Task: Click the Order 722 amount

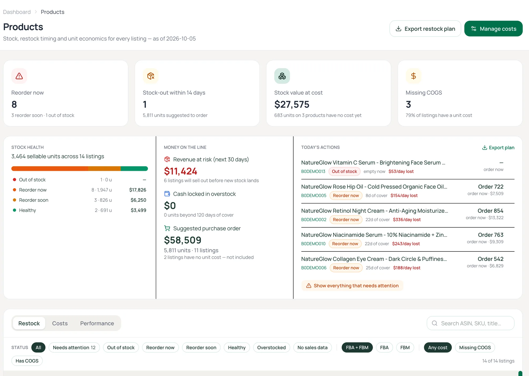Action: tap(491, 187)
